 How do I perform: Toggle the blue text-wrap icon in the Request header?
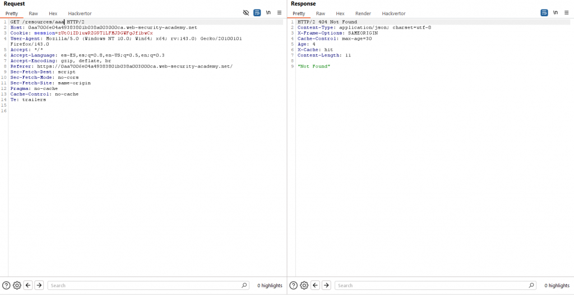pyautogui.click(x=257, y=12)
